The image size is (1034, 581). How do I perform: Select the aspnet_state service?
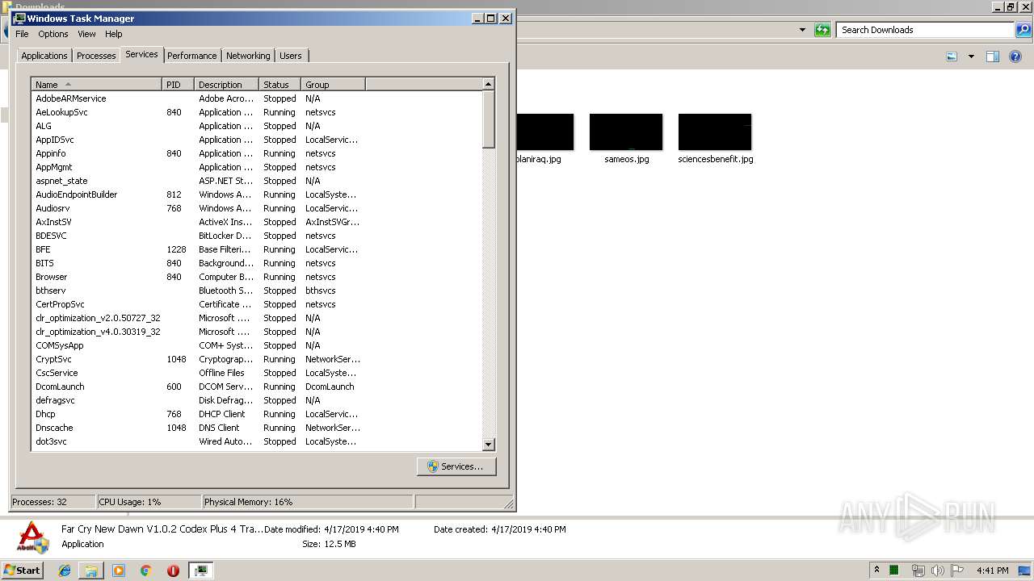[257, 181]
